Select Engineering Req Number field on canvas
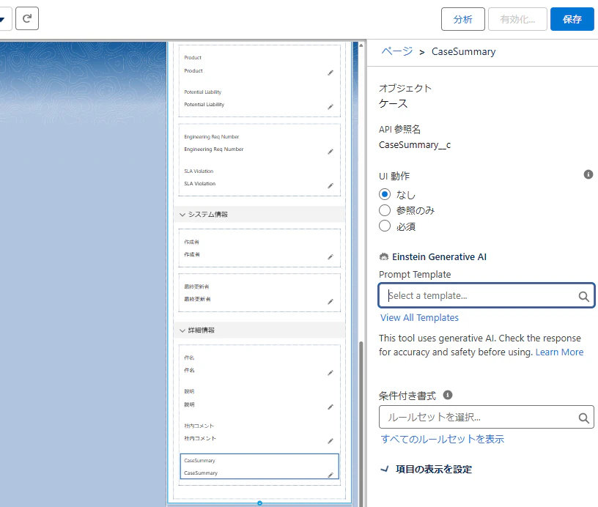The height and width of the screenshot is (507, 598). coord(259,144)
